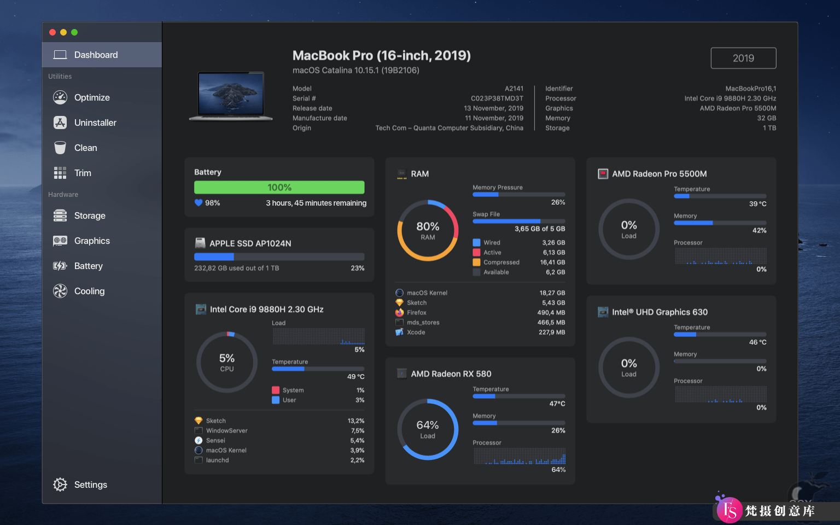
Task: Click the red Active memory swatch
Action: (476, 252)
